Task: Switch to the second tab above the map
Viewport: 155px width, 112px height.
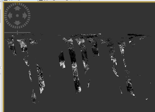Action: [x=59, y=1]
